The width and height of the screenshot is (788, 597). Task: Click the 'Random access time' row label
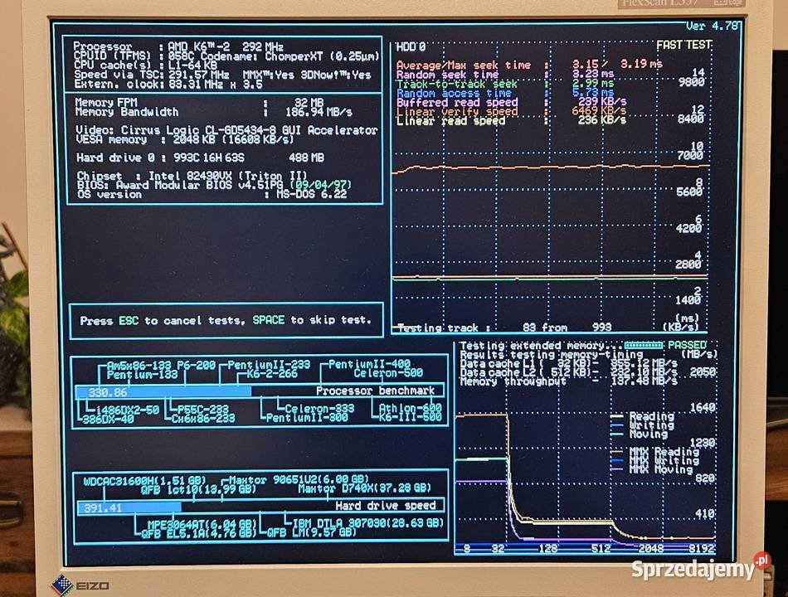pos(454,94)
